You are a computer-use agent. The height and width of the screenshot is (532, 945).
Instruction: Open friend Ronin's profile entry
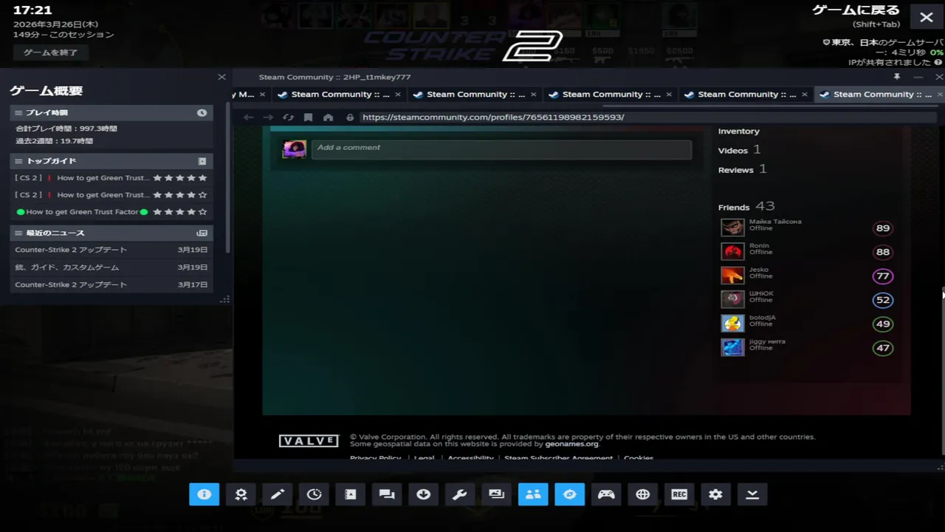807,251
